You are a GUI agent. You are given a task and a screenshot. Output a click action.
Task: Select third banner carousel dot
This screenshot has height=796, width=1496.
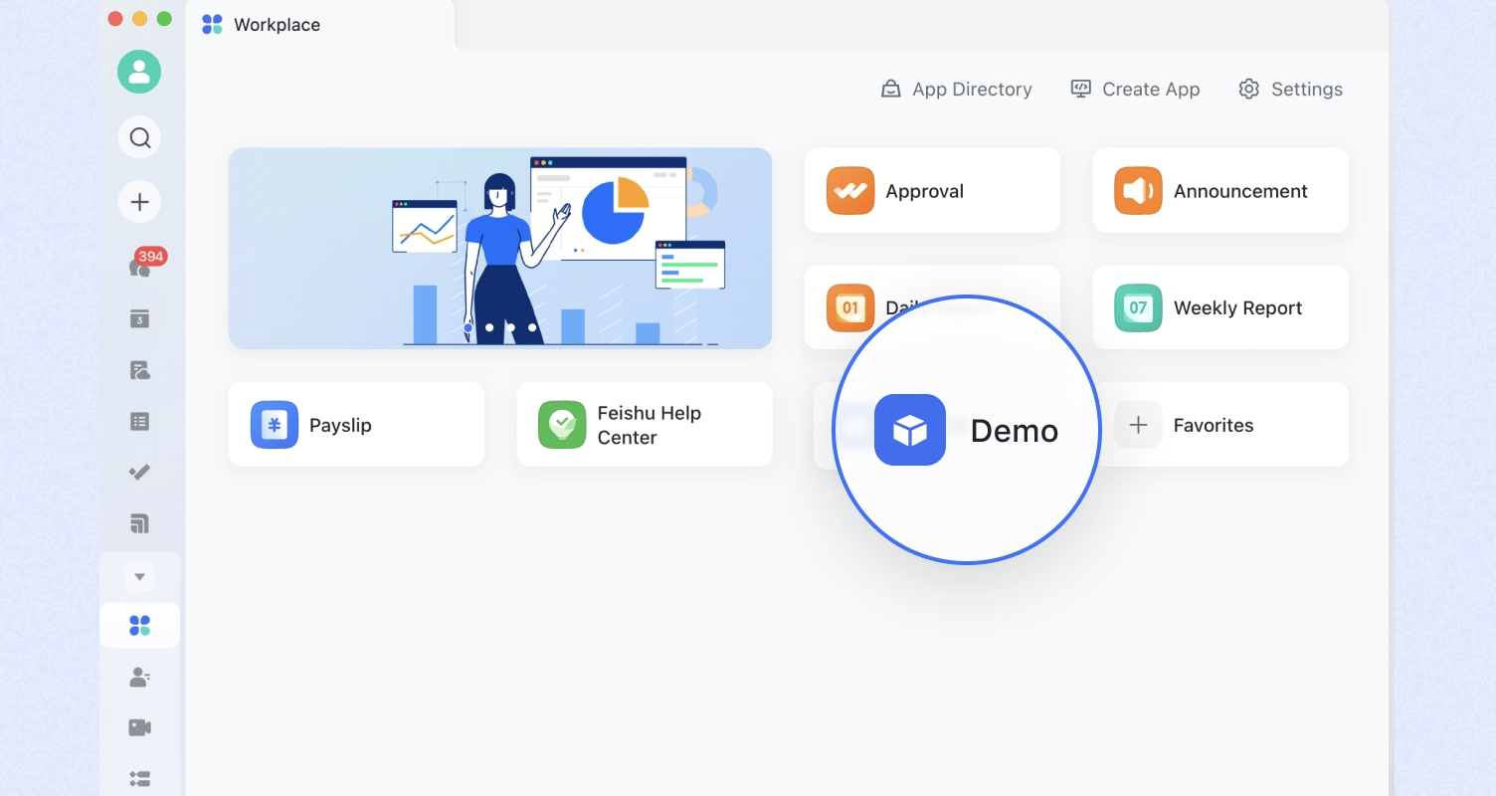511,327
